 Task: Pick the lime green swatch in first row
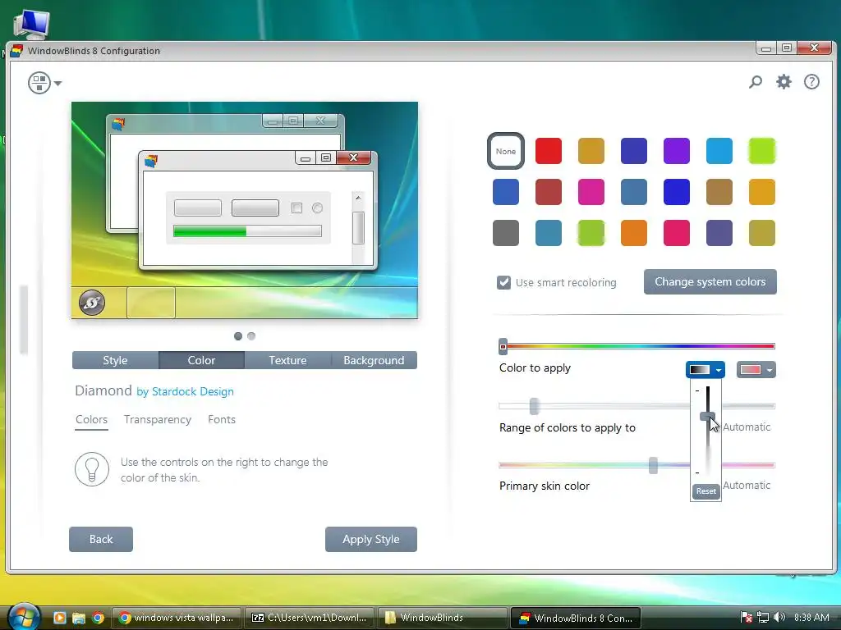762,151
